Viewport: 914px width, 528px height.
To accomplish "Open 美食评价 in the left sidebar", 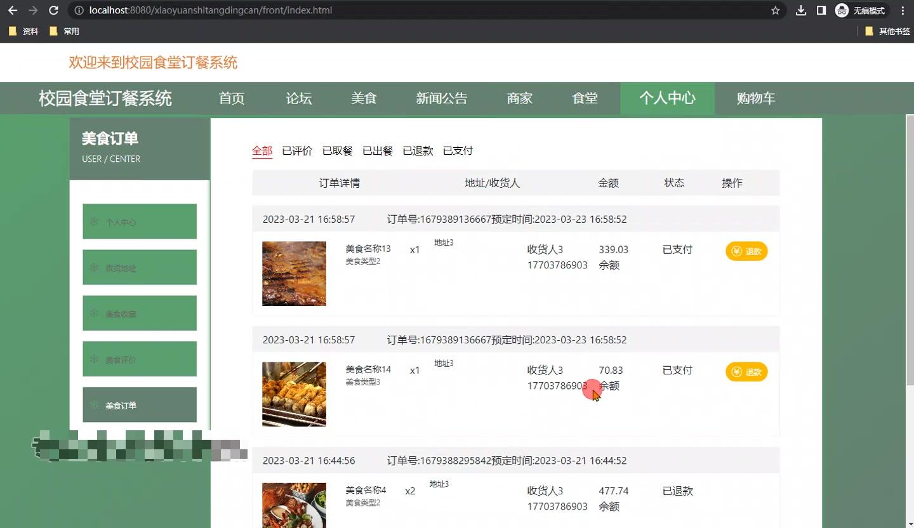I will point(140,359).
